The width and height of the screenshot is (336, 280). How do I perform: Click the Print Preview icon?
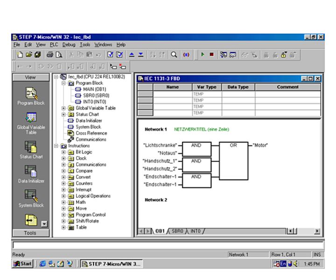[x=59, y=55]
